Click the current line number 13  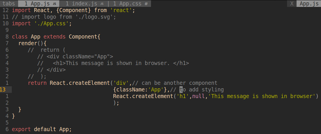pos(3,90)
